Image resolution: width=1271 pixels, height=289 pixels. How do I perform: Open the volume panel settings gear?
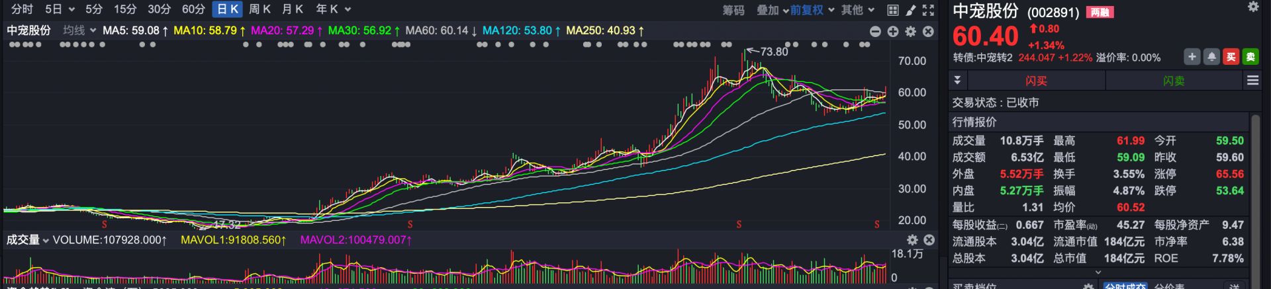point(912,239)
